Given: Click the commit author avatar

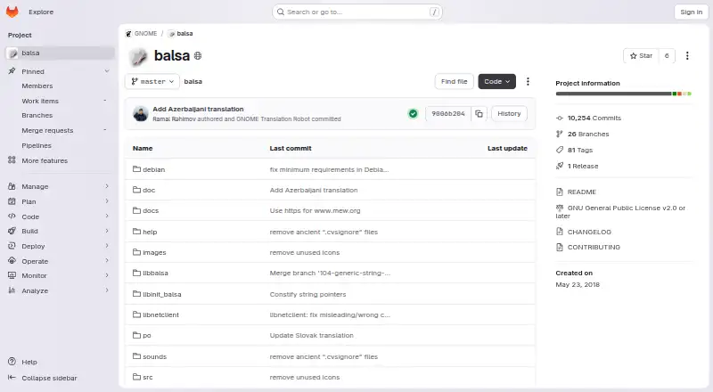Looking at the screenshot, I should click(141, 114).
